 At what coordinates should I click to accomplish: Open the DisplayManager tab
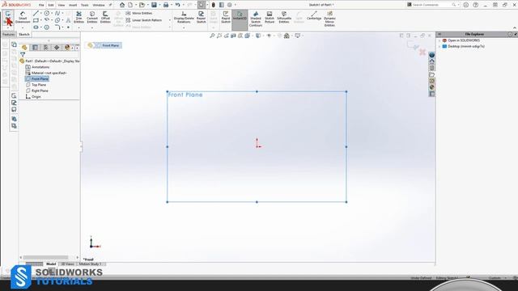pyautogui.click(x=67, y=48)
